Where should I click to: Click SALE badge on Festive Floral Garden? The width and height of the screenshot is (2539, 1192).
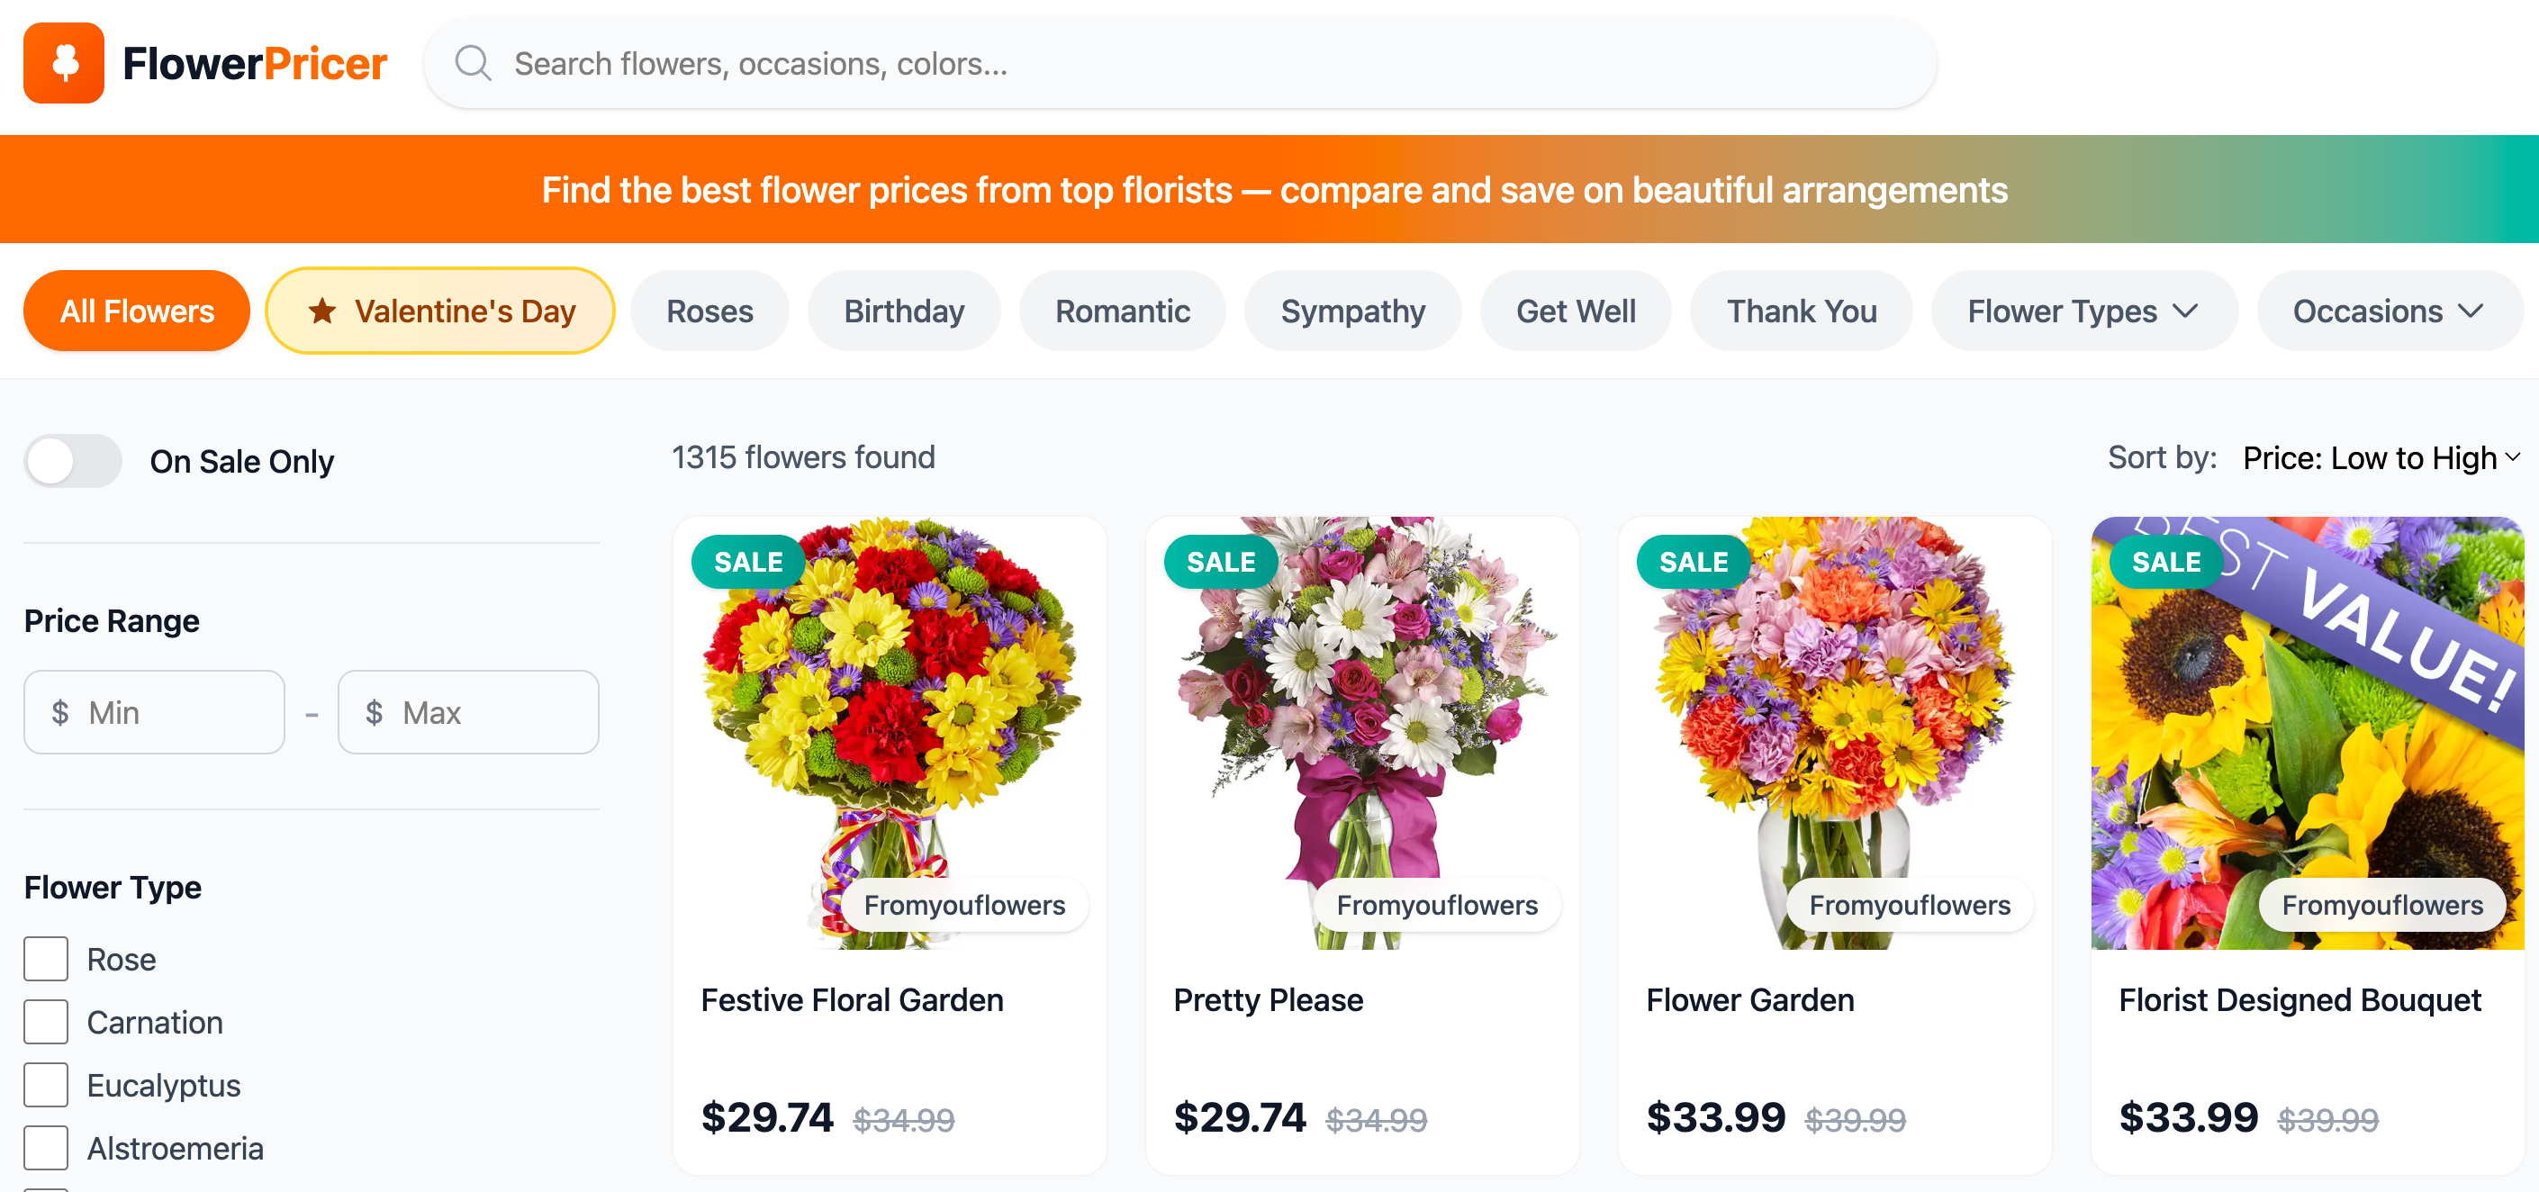748,562
